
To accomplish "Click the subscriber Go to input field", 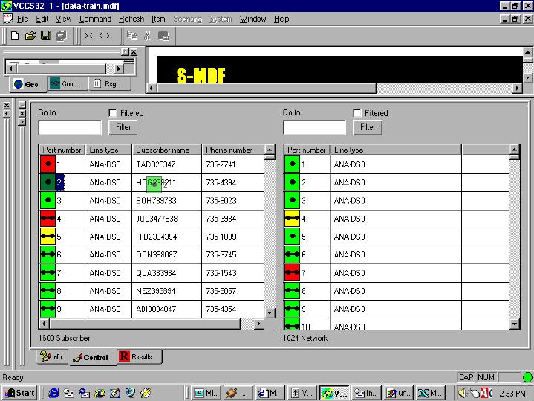I will pos(69,127).
